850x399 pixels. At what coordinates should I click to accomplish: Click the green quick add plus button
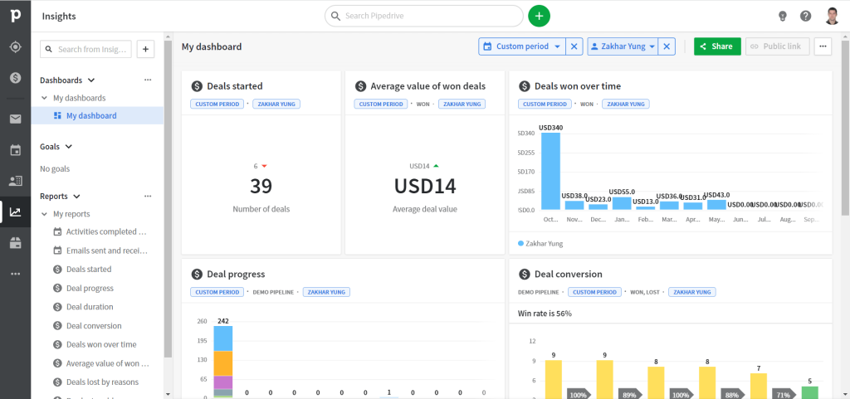(x=539, y=17)
